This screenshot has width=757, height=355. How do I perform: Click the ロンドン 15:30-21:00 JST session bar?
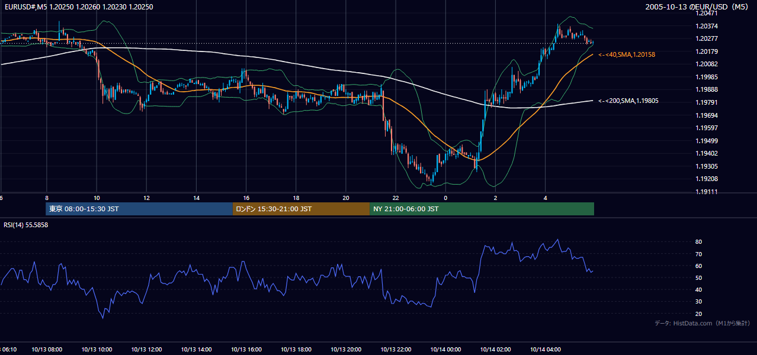pyautogui.click(x=301, y=209)
